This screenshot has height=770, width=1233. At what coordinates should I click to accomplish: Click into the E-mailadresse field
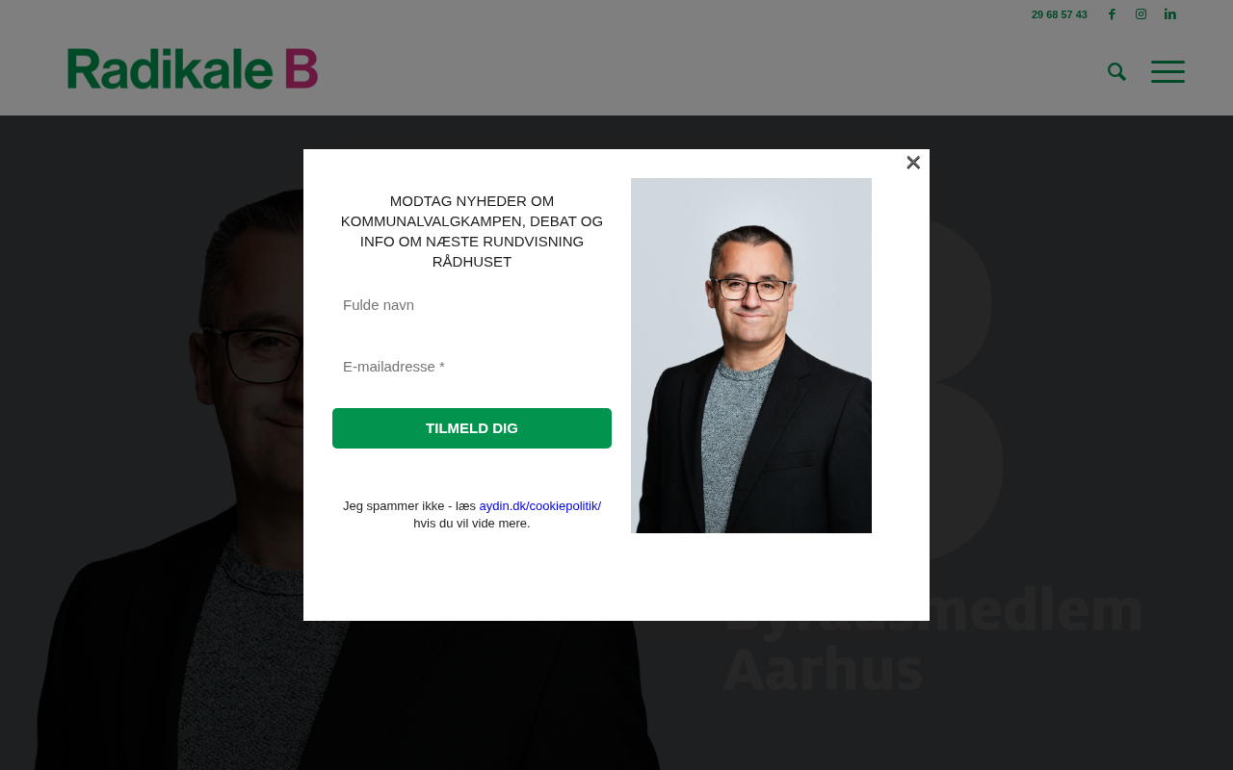(472, 367)
